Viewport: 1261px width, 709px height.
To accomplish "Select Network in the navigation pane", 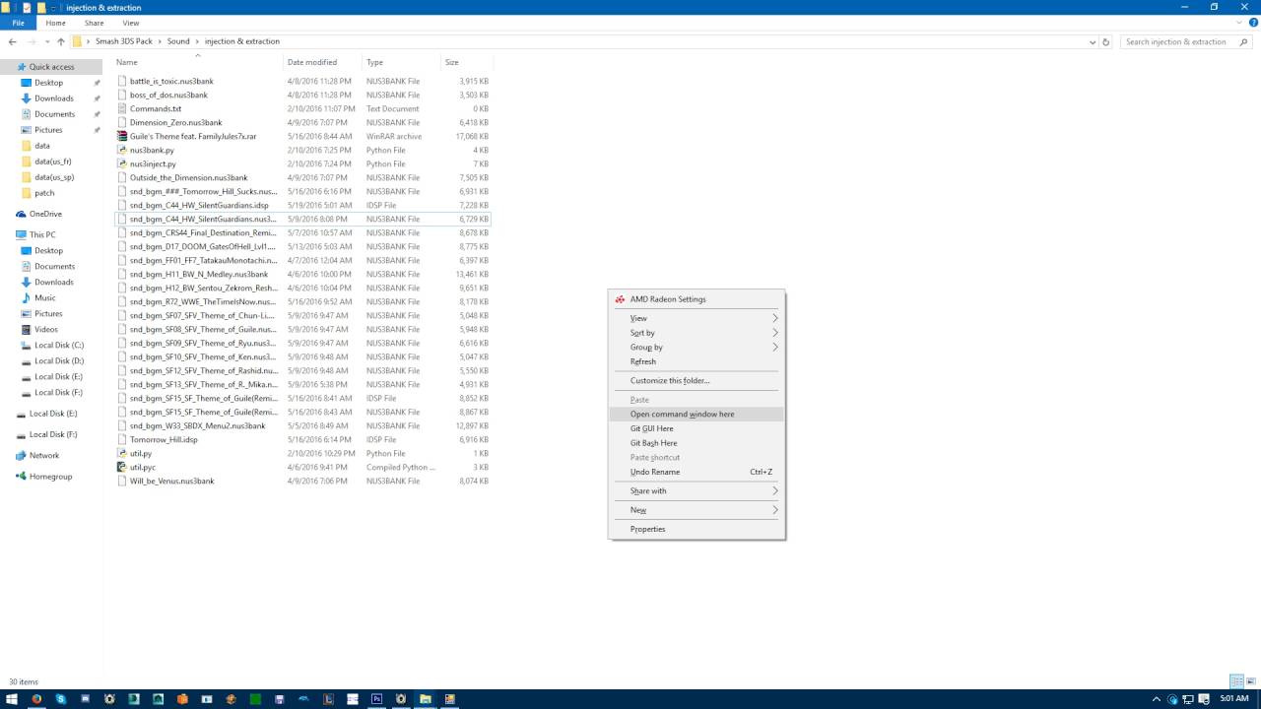I will [44, 455].
